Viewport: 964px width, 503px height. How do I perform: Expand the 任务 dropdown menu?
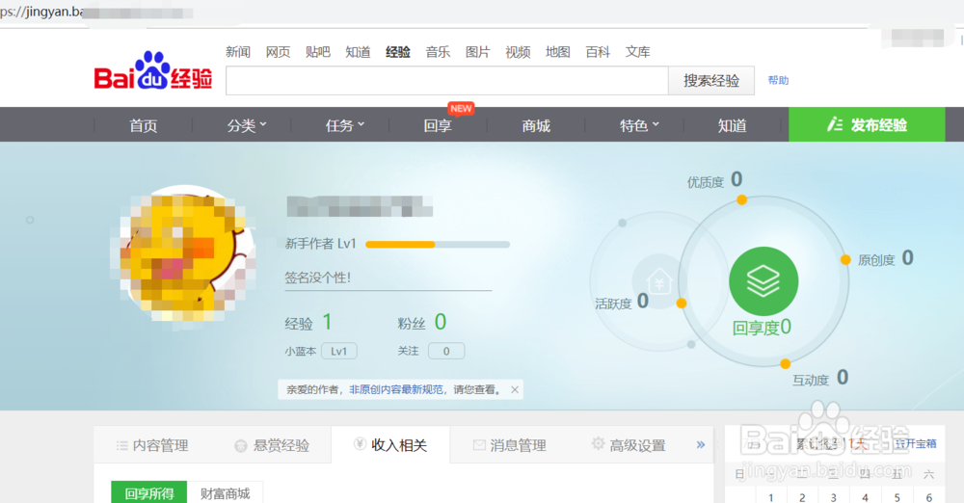tap(344, 125)
